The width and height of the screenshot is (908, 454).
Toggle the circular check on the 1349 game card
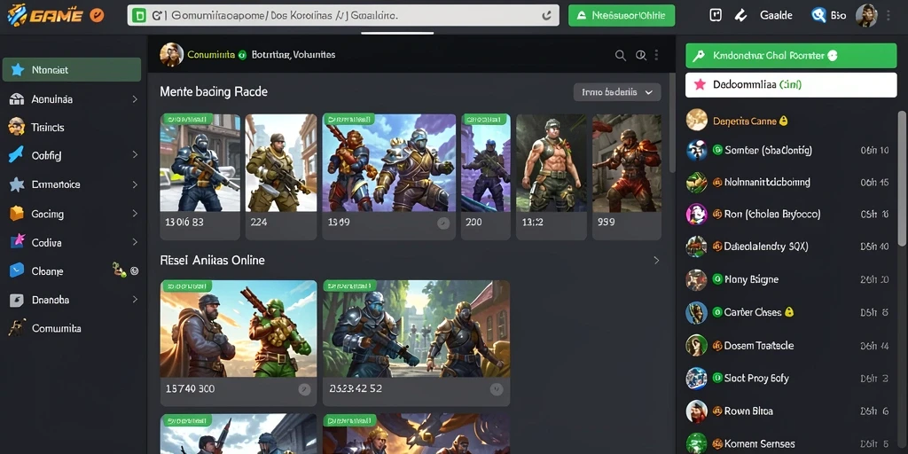443,223
